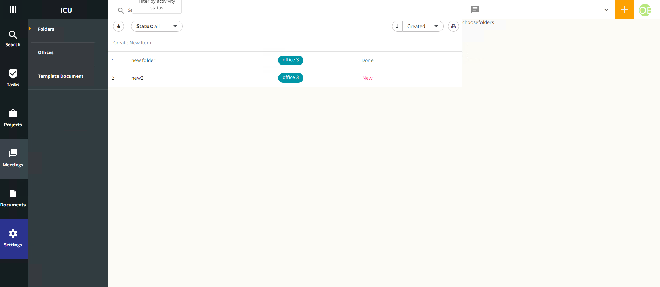Open the Search section in sidebar

(13, 39)
